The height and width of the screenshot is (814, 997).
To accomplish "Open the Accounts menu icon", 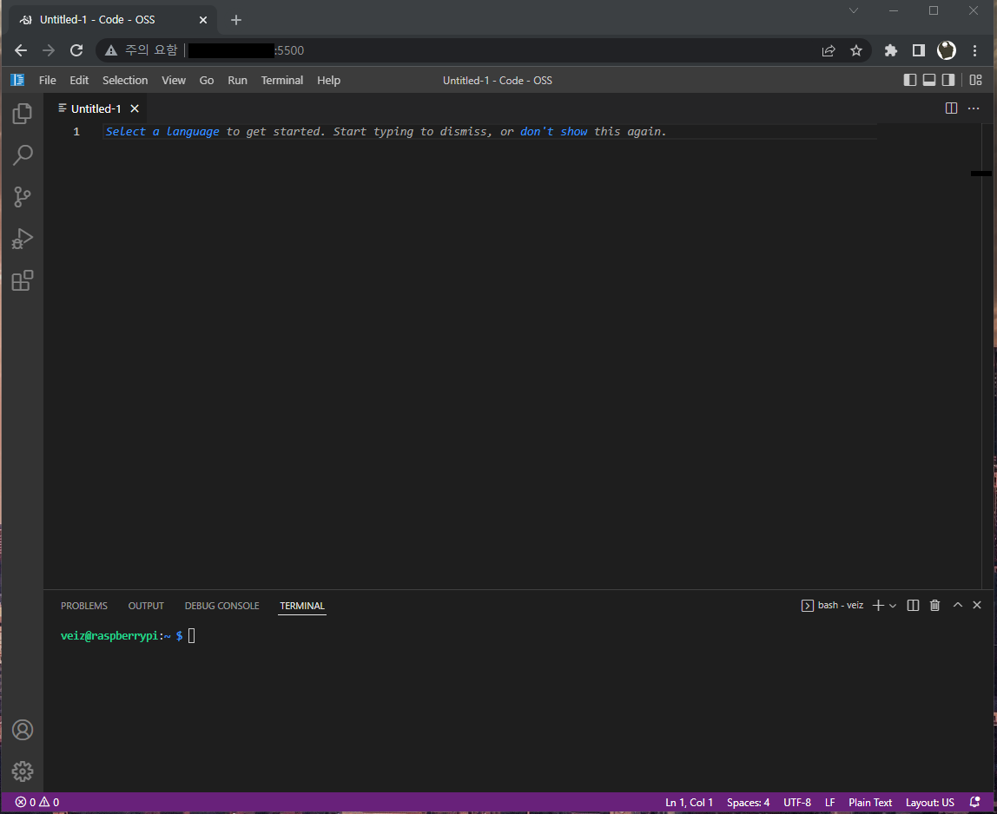I will (x=23, y=730).
